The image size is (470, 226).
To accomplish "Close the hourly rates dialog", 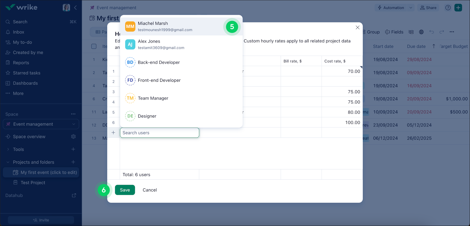I will tap(358, 27).
